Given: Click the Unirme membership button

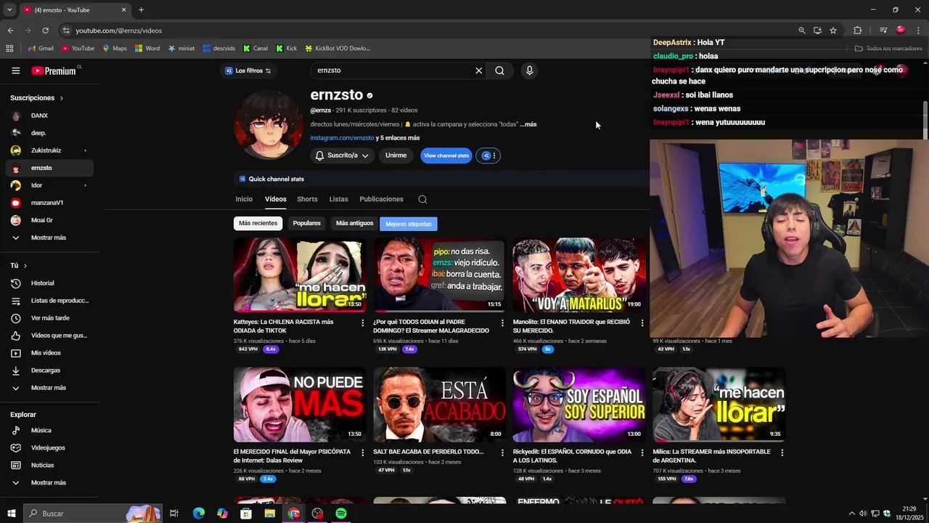Looking at the screenshot, I should click(x=396, y=155).
